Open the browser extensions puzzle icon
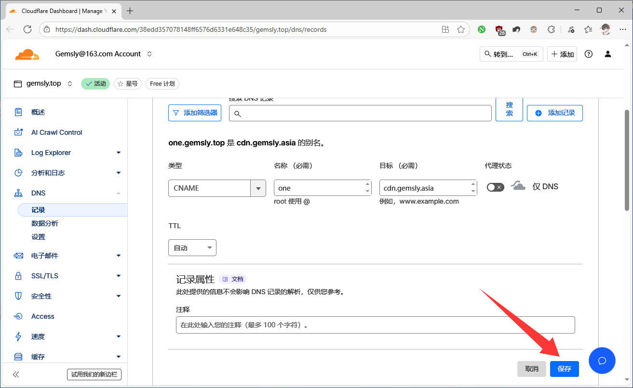633x388 pixels. point(552,29)
